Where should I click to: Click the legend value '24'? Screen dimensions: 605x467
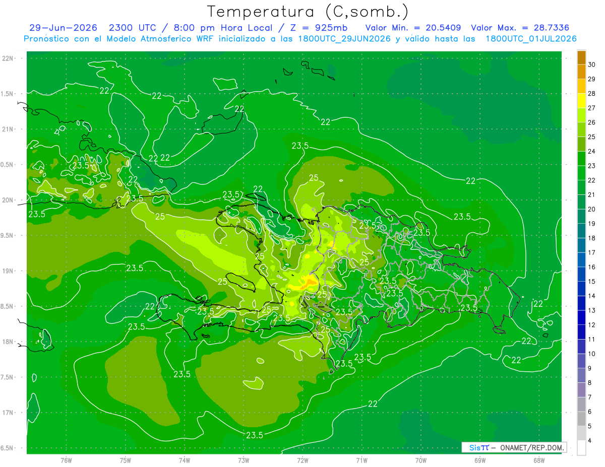592,152
